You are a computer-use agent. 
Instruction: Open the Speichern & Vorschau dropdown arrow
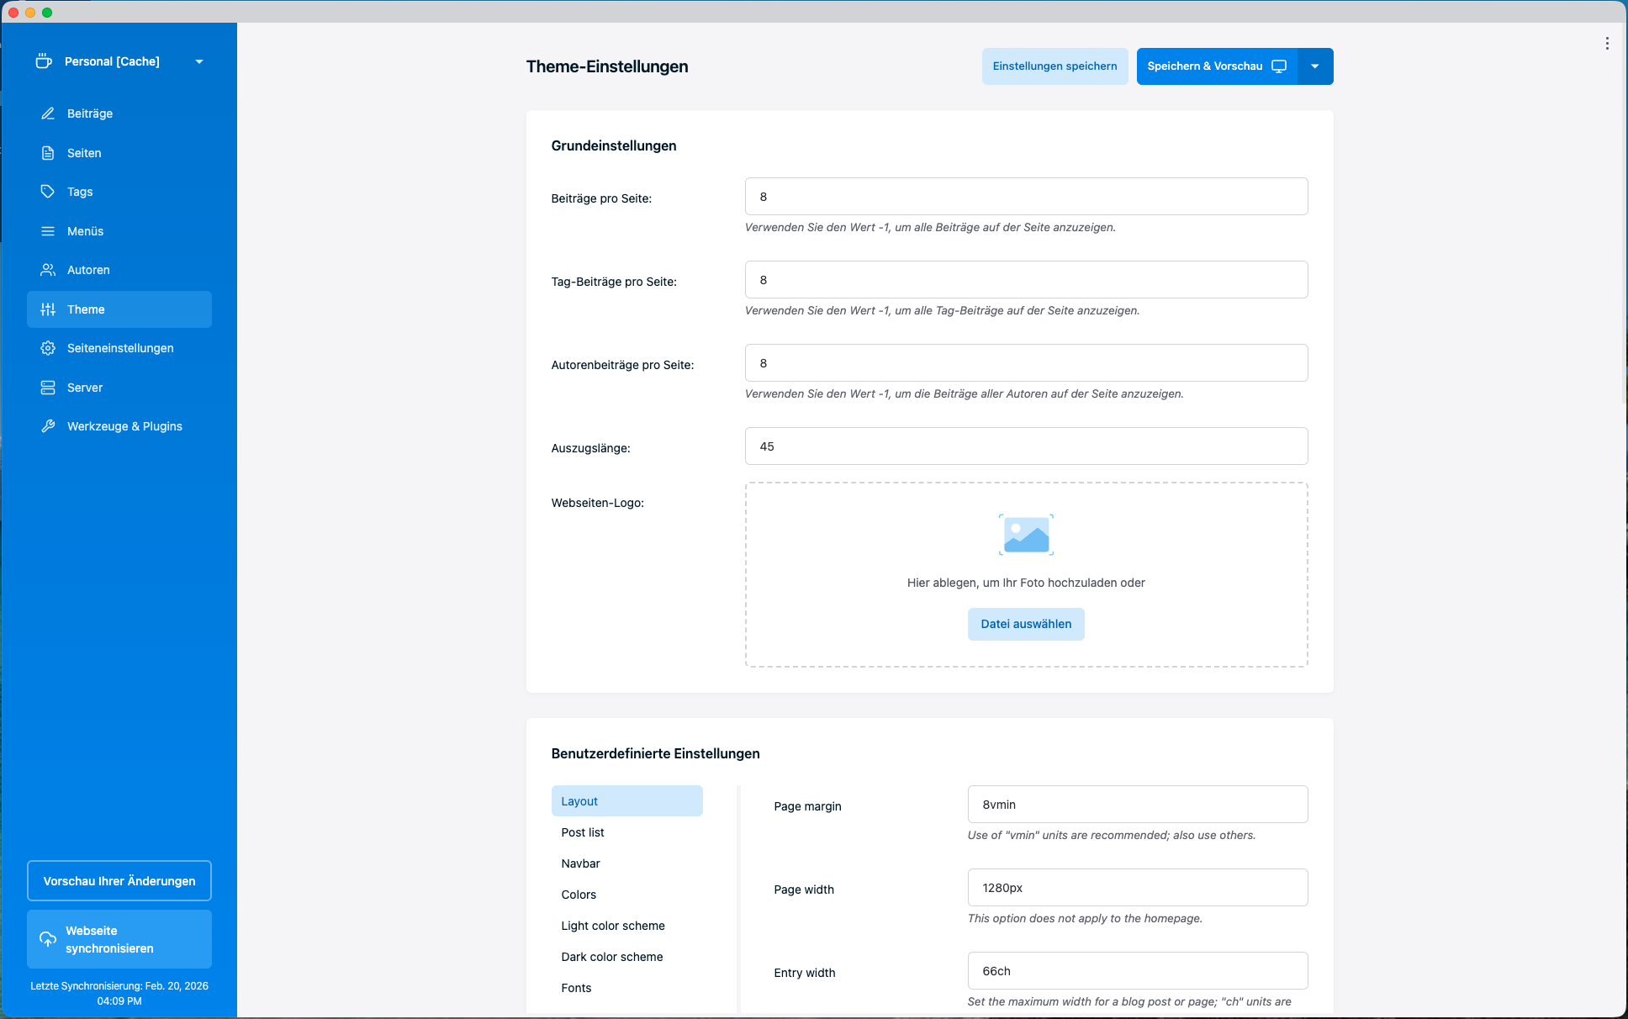point(1315,66)
